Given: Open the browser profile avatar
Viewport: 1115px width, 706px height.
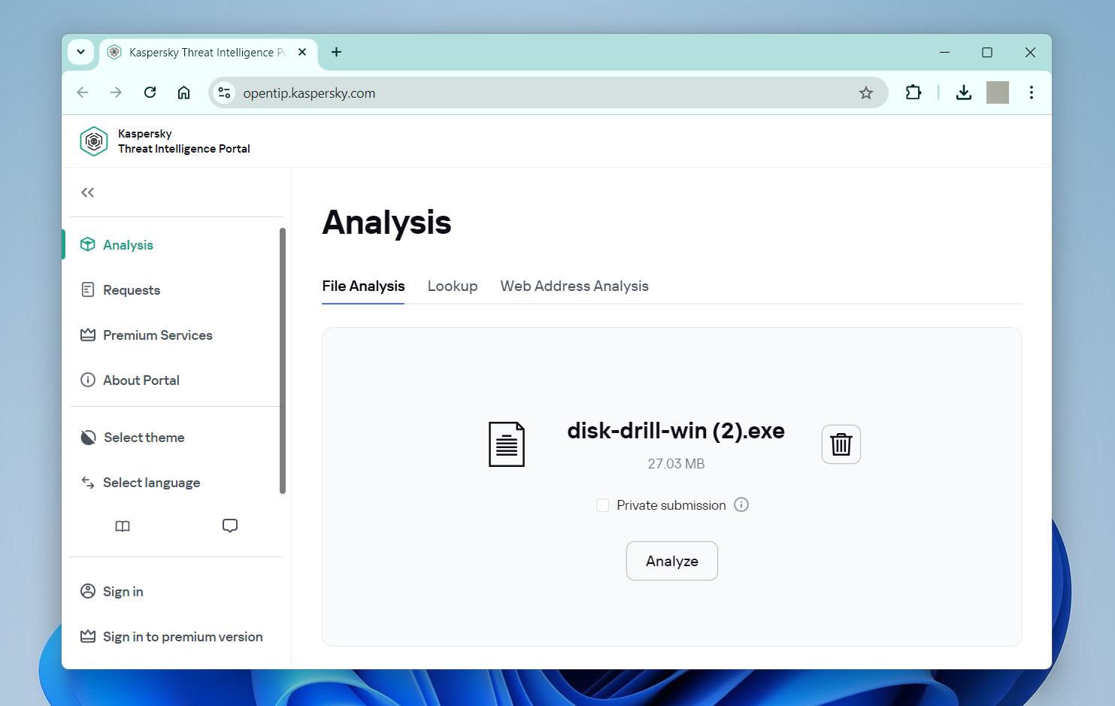Looking at the screenshot, I should [998, 92].
